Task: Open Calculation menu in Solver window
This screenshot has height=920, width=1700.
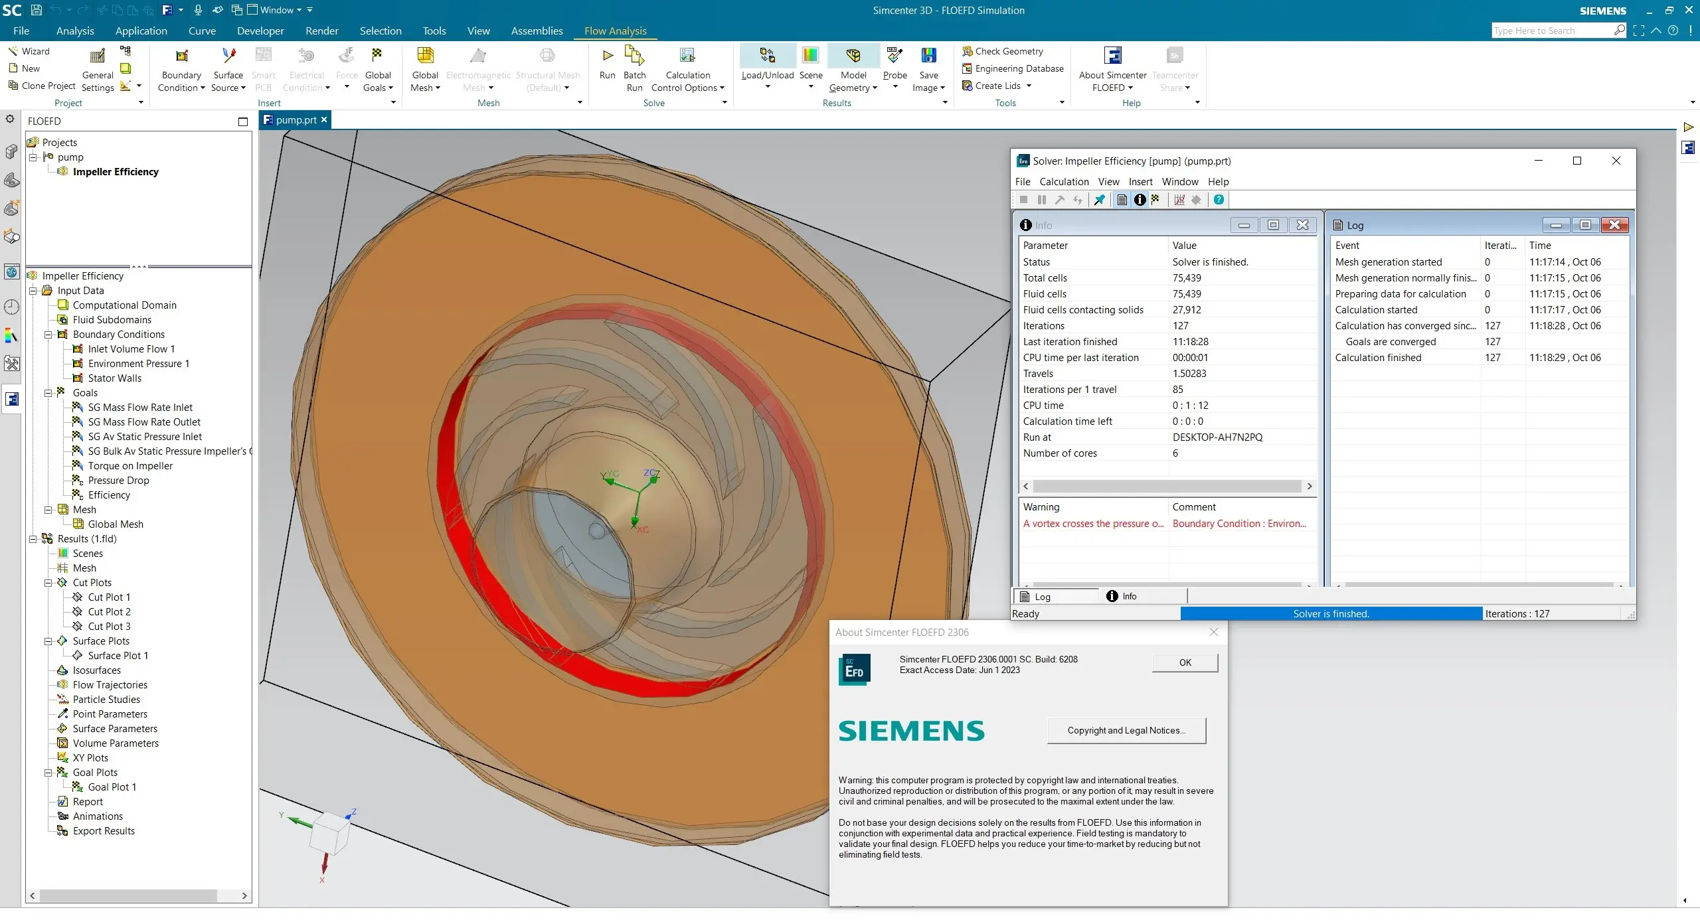Action: click(1064, 182)
